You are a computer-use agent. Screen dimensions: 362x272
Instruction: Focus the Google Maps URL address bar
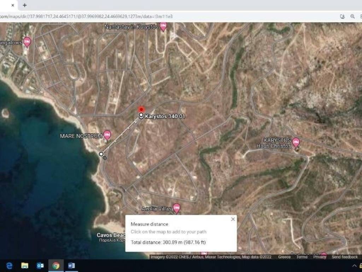[141, 16]
